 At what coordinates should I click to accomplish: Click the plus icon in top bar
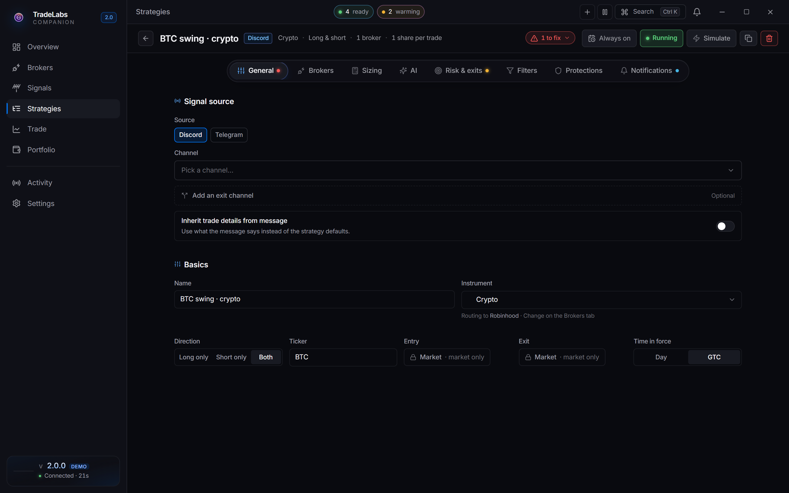pos(587,12)
